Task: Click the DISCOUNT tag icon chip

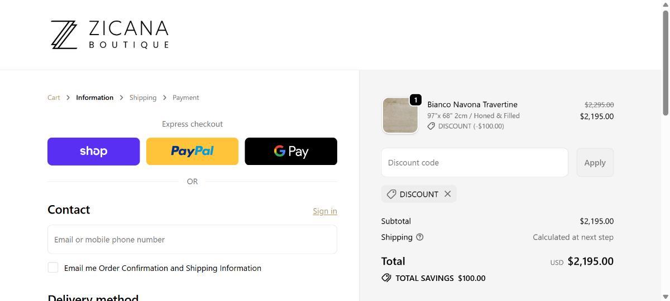Action: tap(391, 194)
